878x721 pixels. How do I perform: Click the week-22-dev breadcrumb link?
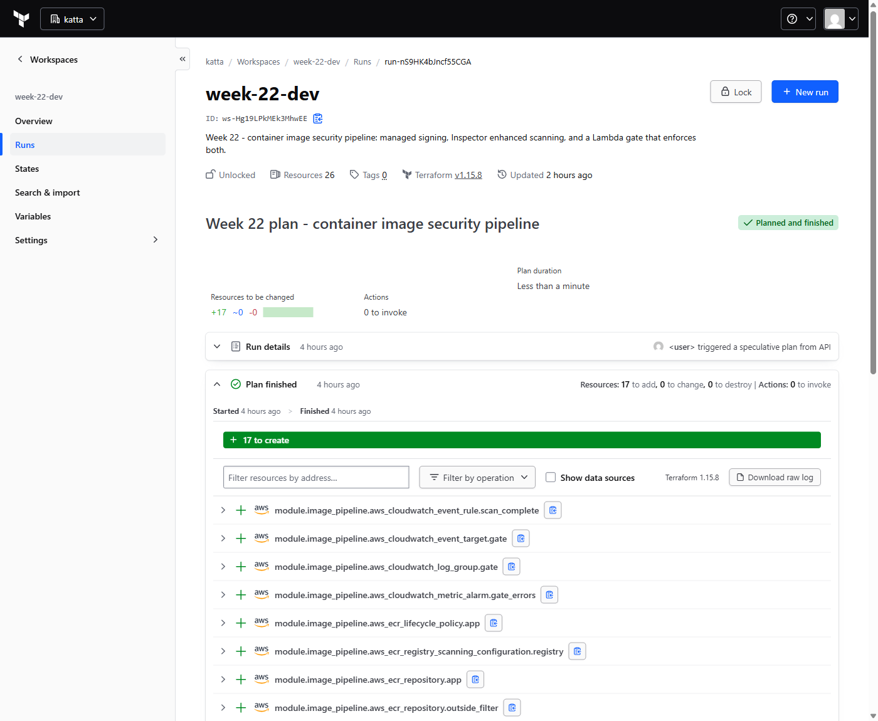(x=317, y=61)
